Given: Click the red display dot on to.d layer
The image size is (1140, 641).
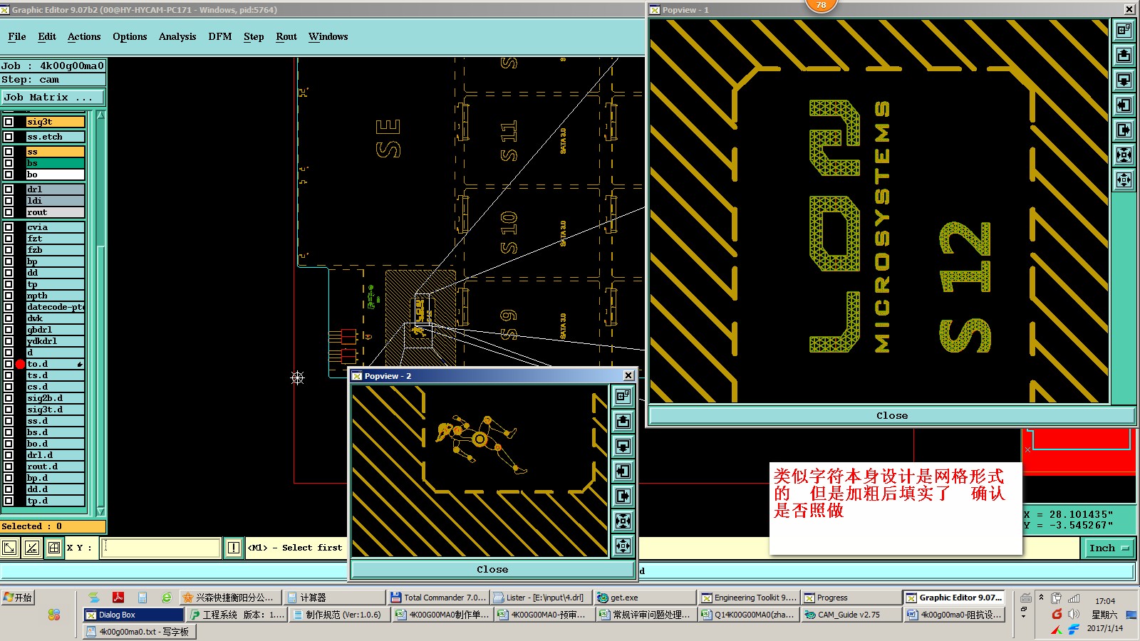Looking at the screenshot, I should click(20, 364).
